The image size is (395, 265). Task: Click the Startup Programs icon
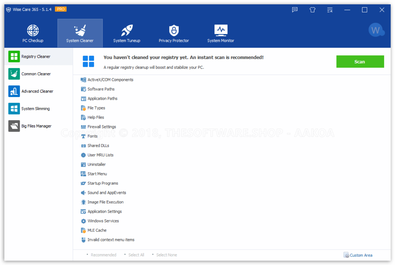[83, 183]
